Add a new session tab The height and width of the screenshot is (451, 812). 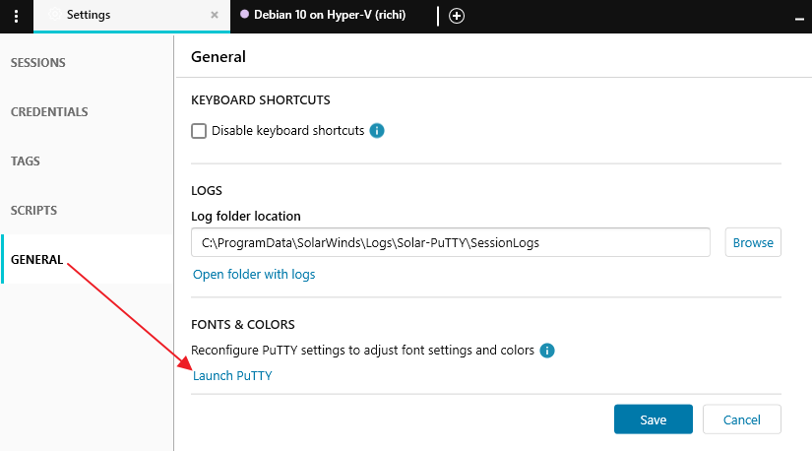[x=457, y=16]
